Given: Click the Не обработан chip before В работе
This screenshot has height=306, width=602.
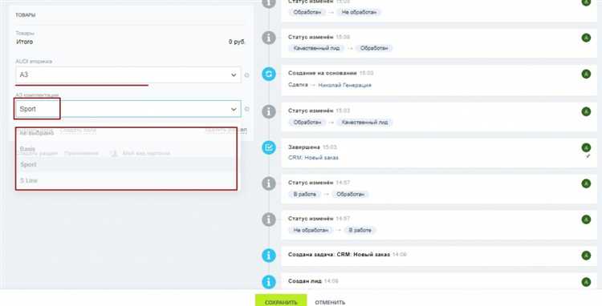Looking at the screenshot, I should point(311,231).
